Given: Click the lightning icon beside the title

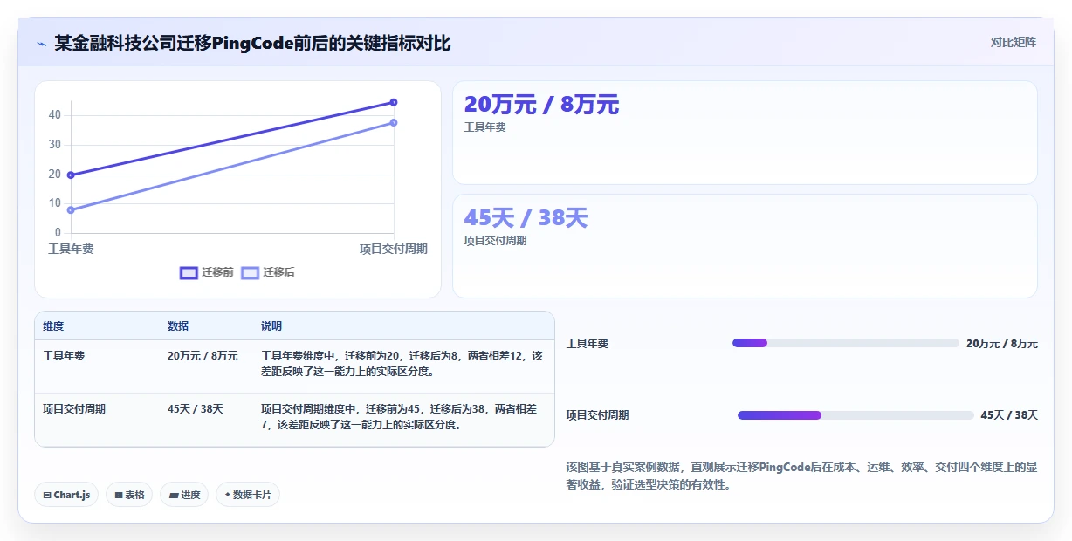Looking at the screenshot, I should pyautogui.click(x=41, y=43).
